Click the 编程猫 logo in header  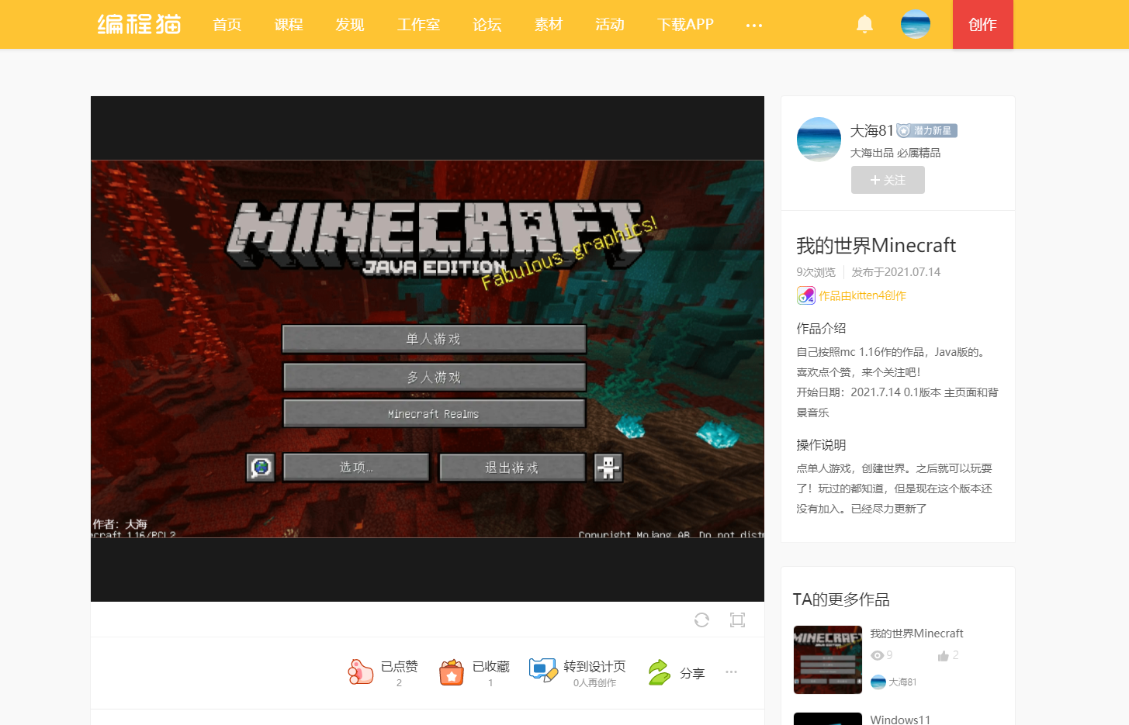click(139, 24)
